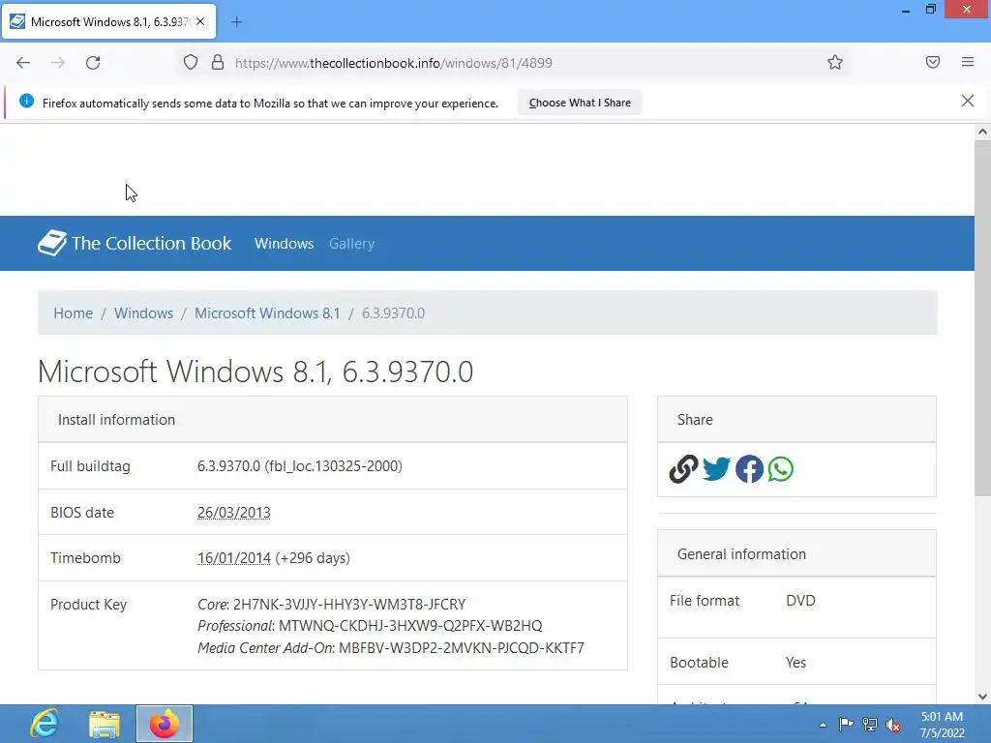This screenshot has height=743, width=991.
Task: Copy the share link icon
Action: coord(683,469)
